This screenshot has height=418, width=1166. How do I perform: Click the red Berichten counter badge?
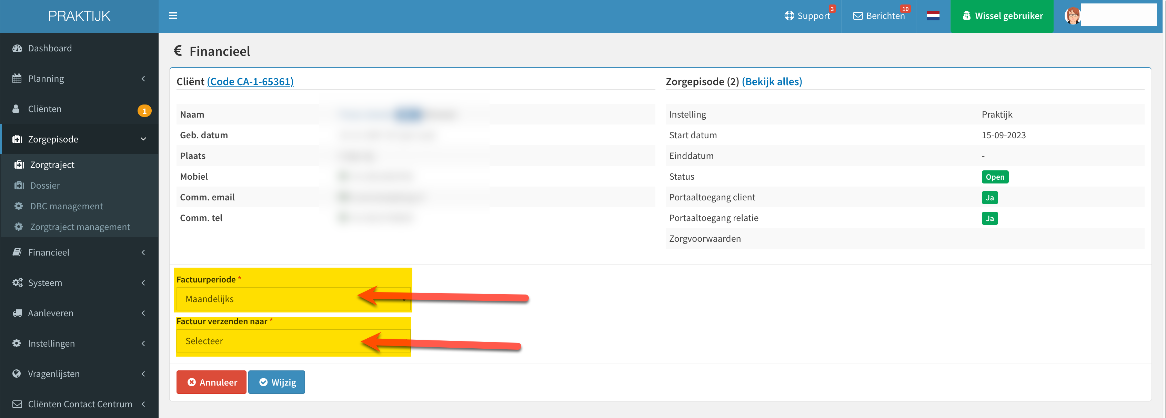(x=905, y=9)
